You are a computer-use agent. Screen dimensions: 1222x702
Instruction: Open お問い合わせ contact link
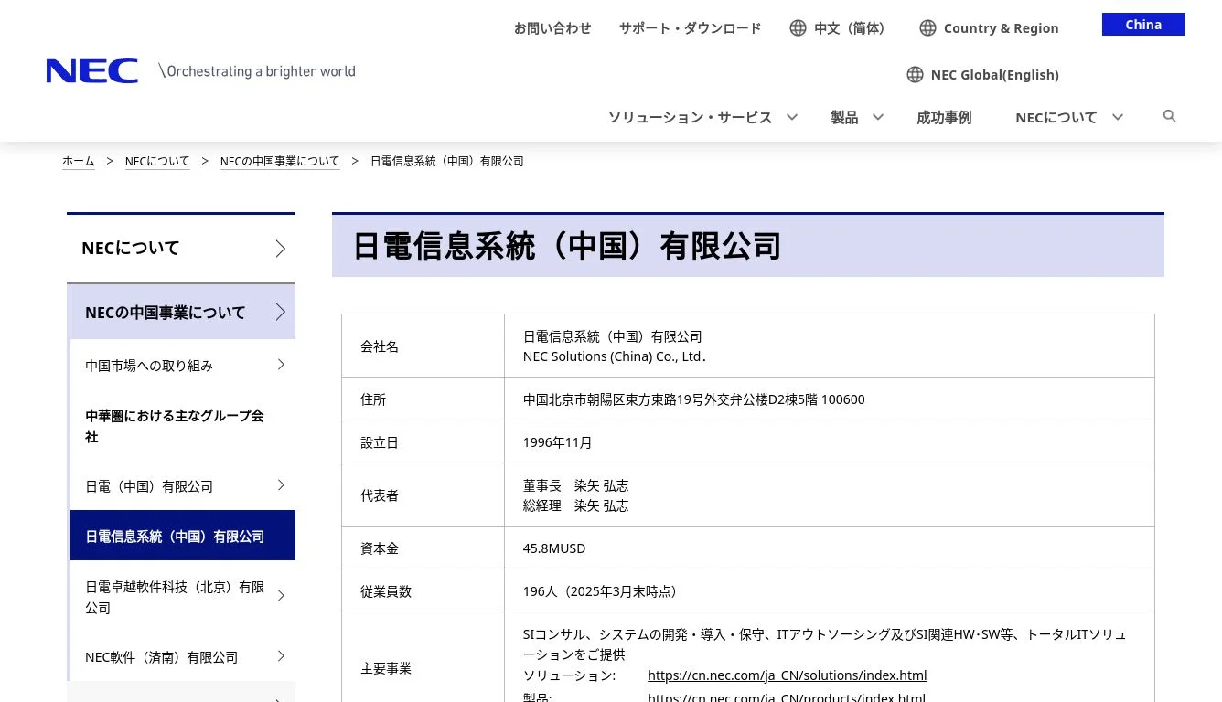coord(552,28)
